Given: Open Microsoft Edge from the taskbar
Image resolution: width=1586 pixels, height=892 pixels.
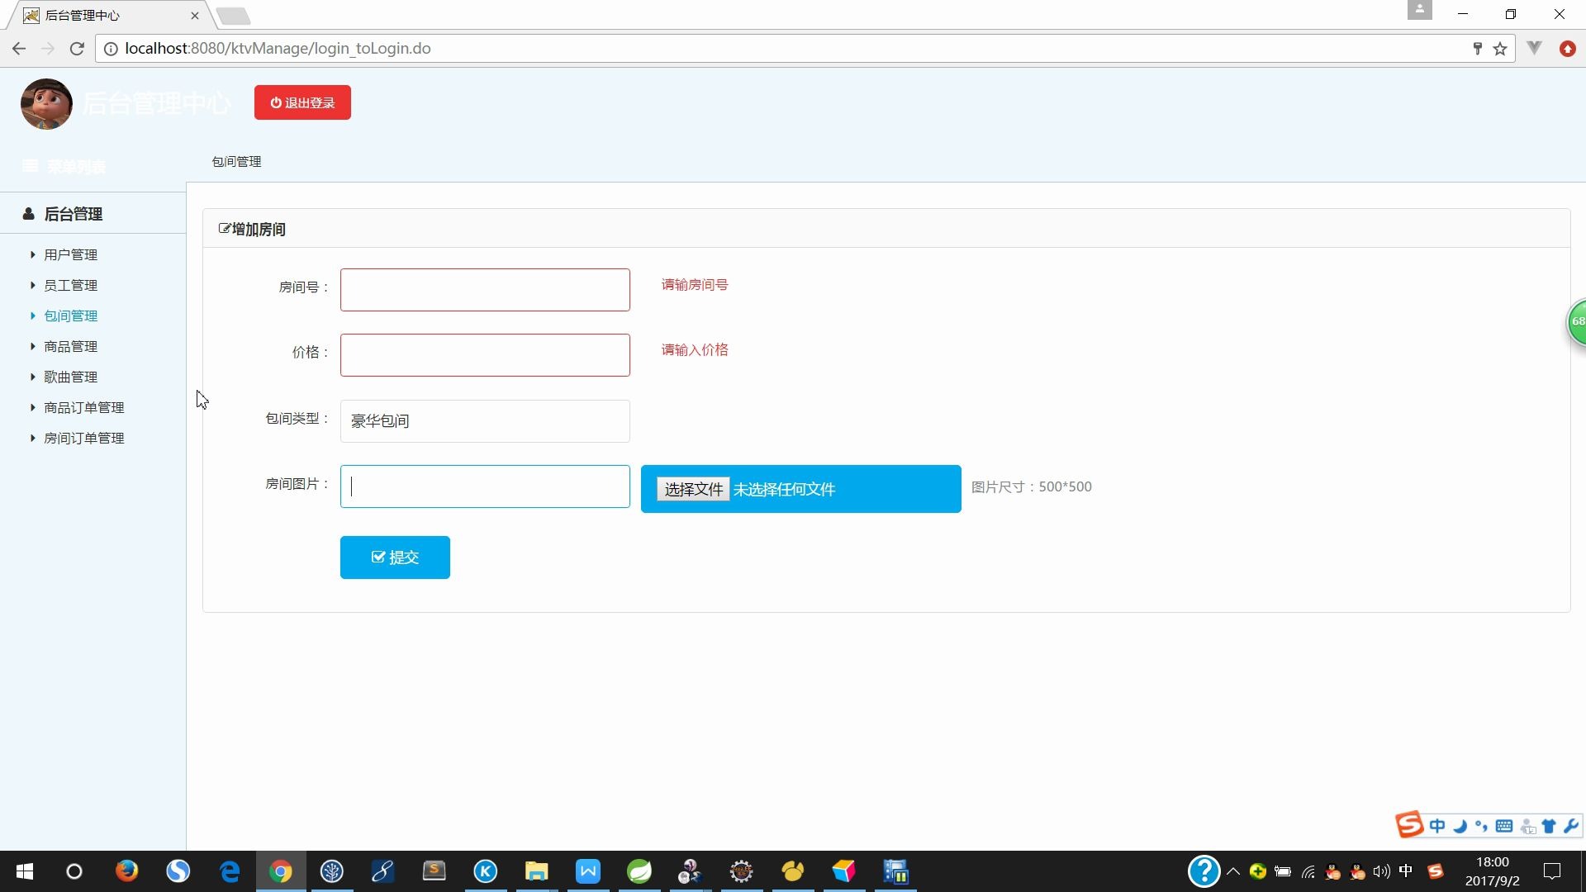Looking at the screenshot, I should click(x=230, y=871).
